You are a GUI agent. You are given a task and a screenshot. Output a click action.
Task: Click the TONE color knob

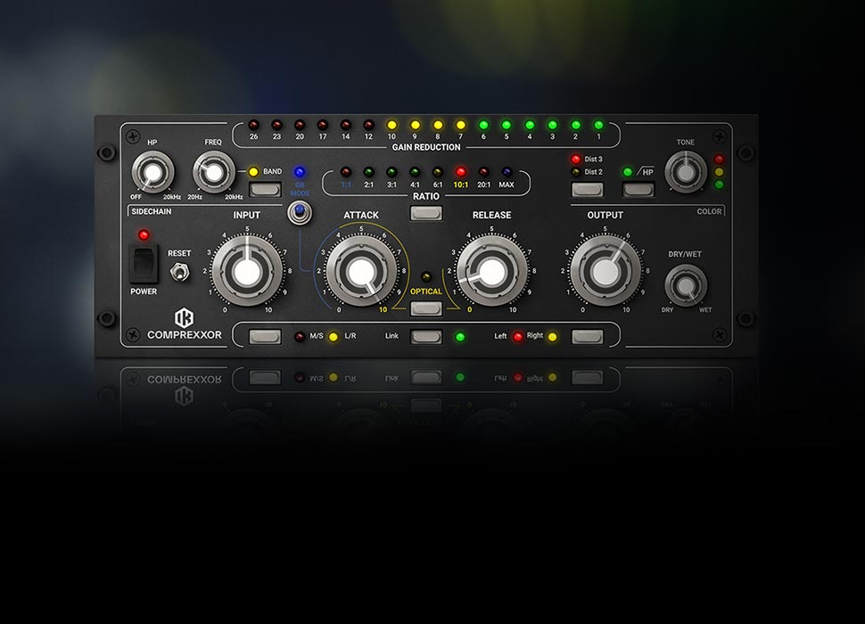pyautogui.click(x=686, y=171)
